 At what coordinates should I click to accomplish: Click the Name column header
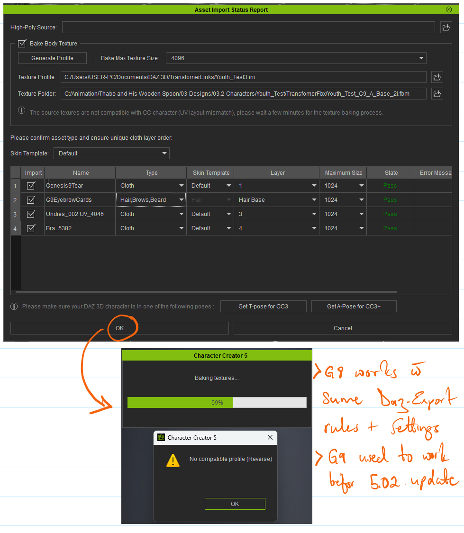click(x=81, y=173)
